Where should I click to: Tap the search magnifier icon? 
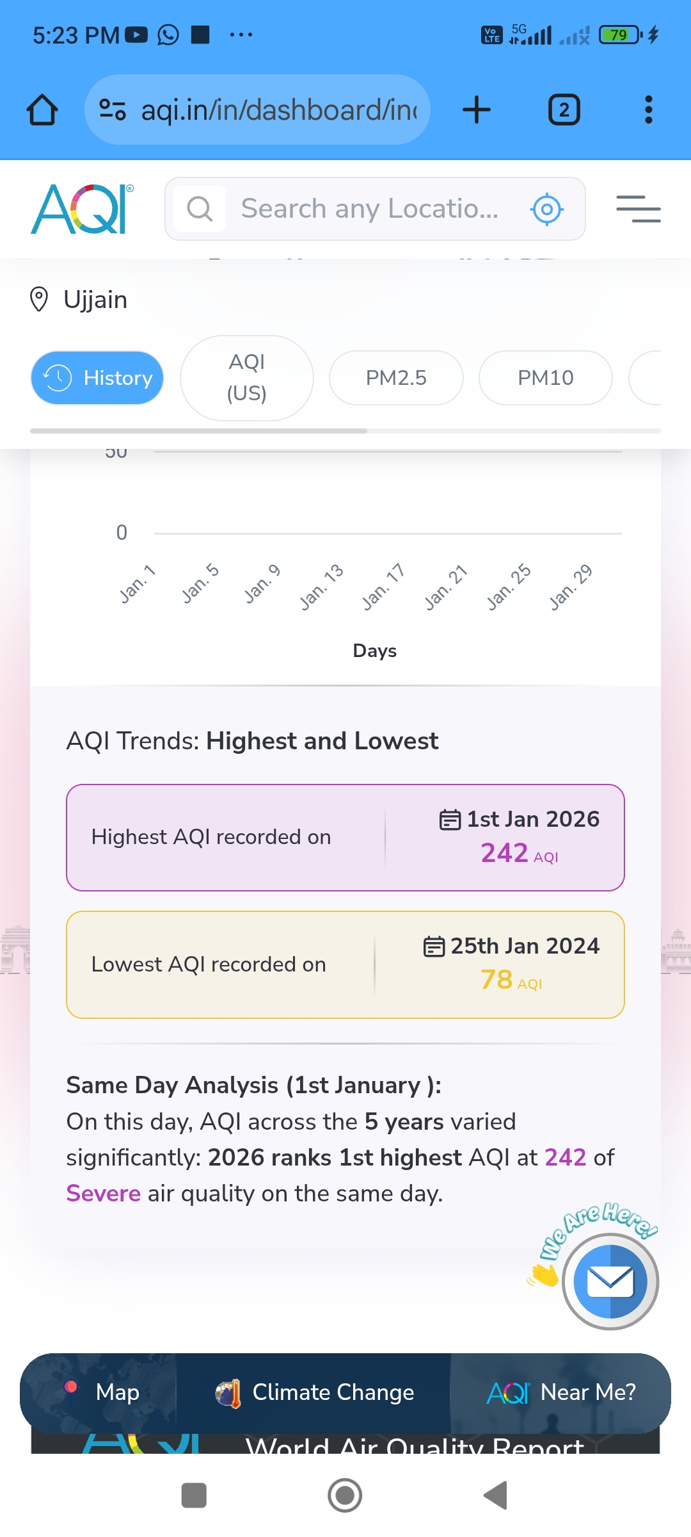click(200, 209)
